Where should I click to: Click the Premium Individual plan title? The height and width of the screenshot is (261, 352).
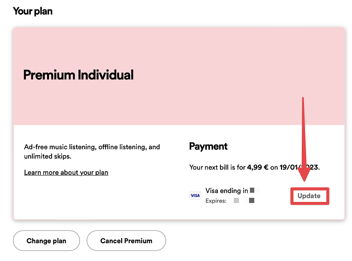pos(78,75)
